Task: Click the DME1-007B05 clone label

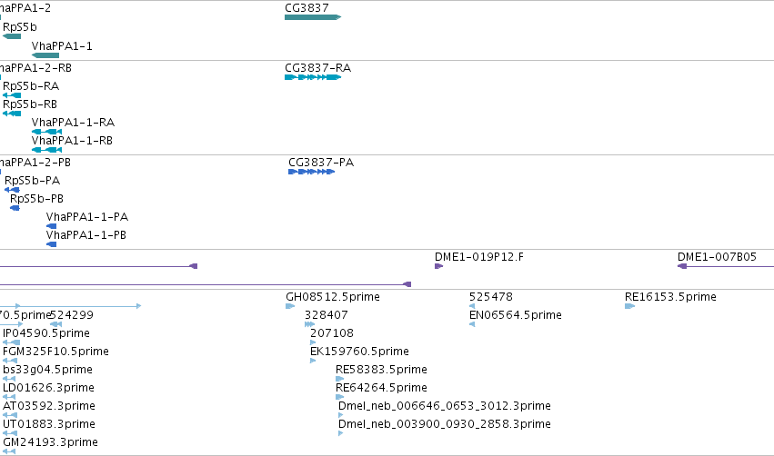Action: [x=717, y=257]
